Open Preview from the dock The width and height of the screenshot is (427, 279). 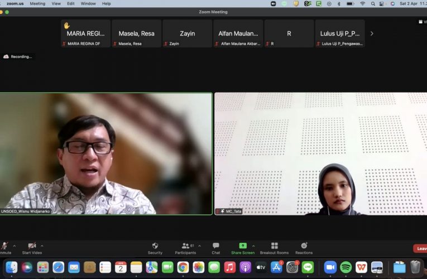(x=377, y=267)
